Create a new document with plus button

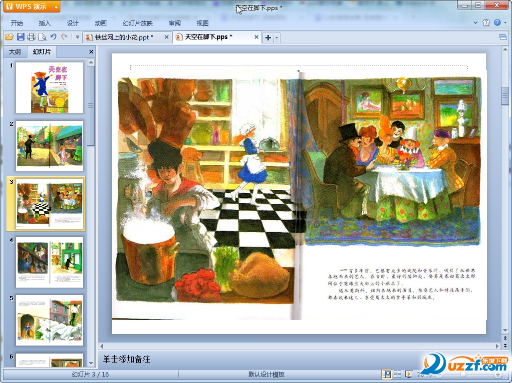tap(268, 37)
